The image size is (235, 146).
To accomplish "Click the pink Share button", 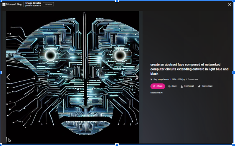I will pyautogui.click(x=158, y=86).
